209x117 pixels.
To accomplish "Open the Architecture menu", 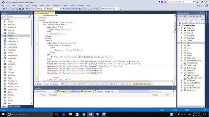I will click(x=57, y=6).
